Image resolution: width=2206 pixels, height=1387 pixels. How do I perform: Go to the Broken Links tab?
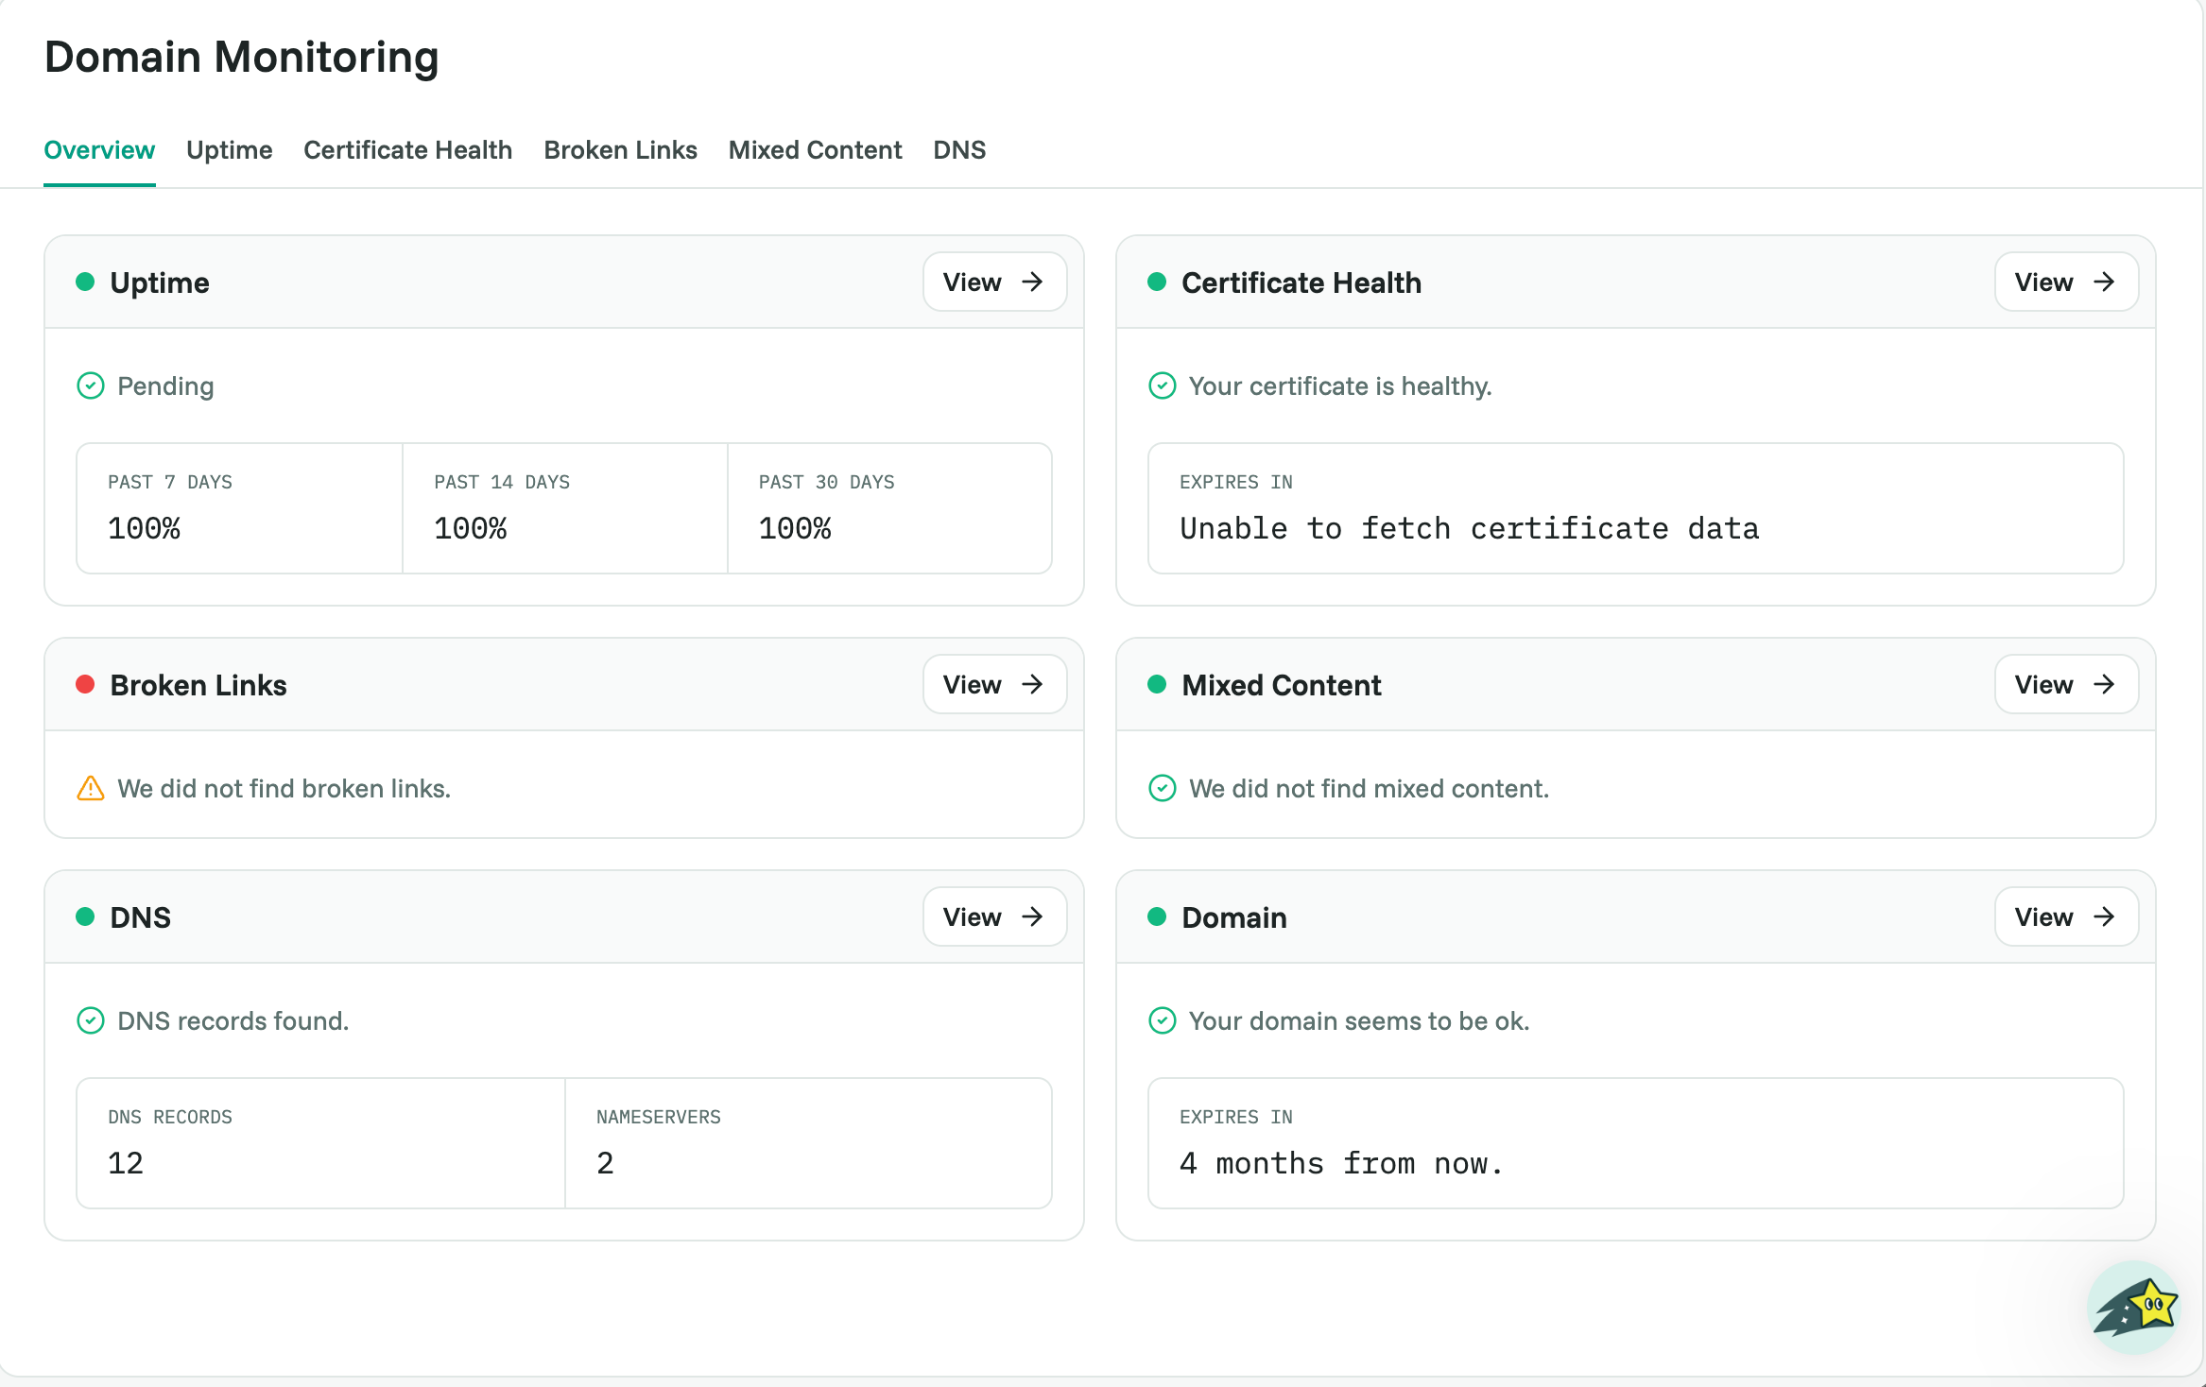(620, 150)
